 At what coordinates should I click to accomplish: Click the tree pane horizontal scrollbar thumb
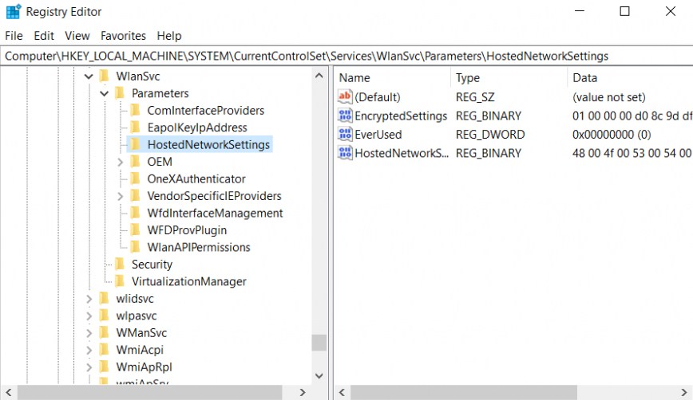[x=150, y=392]
